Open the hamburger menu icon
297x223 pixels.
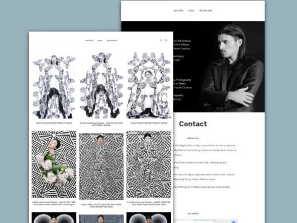(x=166, y=41)
